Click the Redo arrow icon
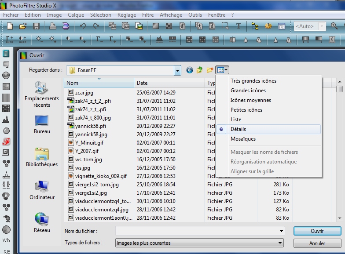345x254 pixels. tap(96, 26)
